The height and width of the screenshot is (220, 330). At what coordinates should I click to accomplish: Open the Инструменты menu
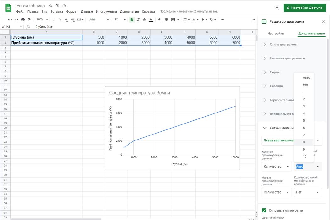pyautogui.click(x=106, y=12)
